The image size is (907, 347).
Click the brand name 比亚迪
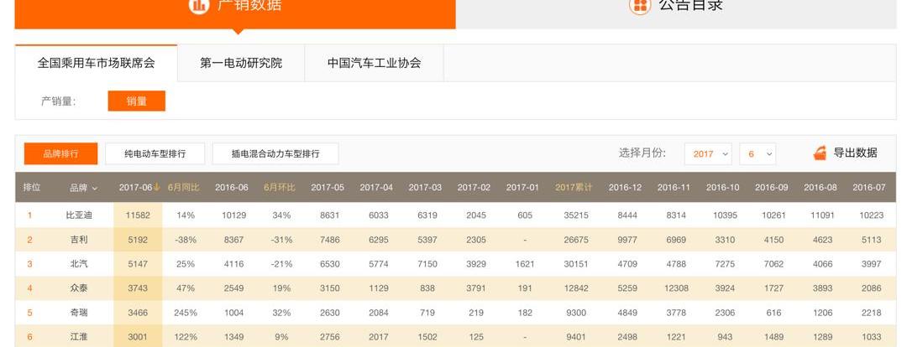(x=79, y=215)
